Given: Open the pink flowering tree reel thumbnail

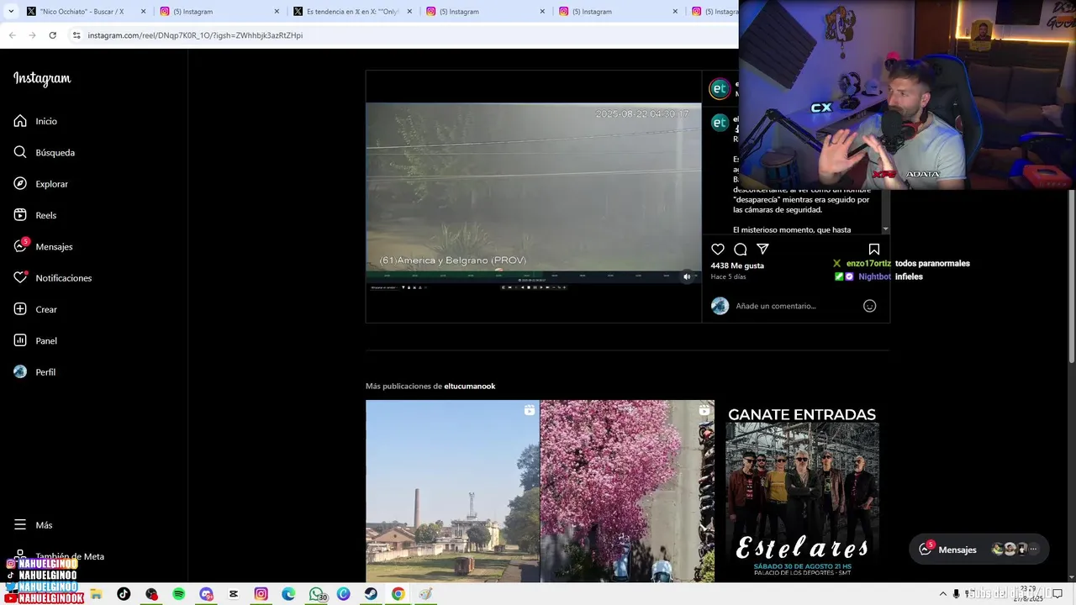Looking at the screenshot, I should click(627, 492).
